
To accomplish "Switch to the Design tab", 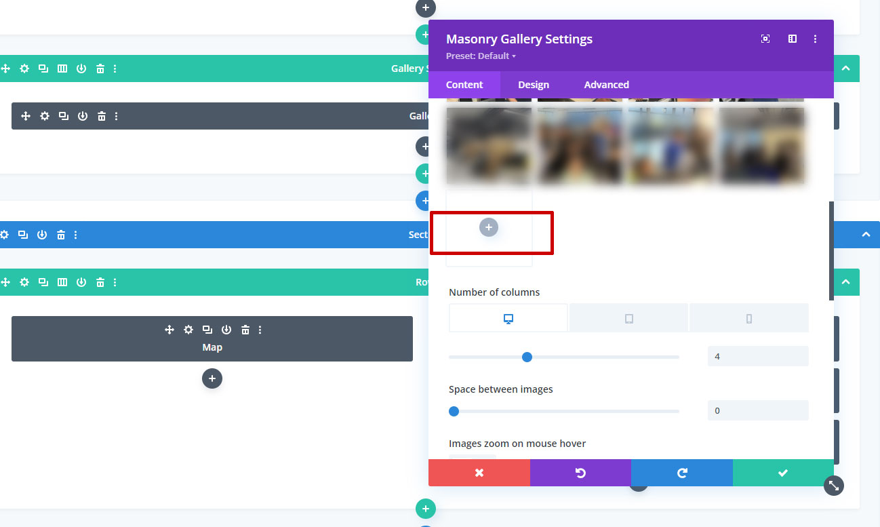I will [x=534, y=85].
